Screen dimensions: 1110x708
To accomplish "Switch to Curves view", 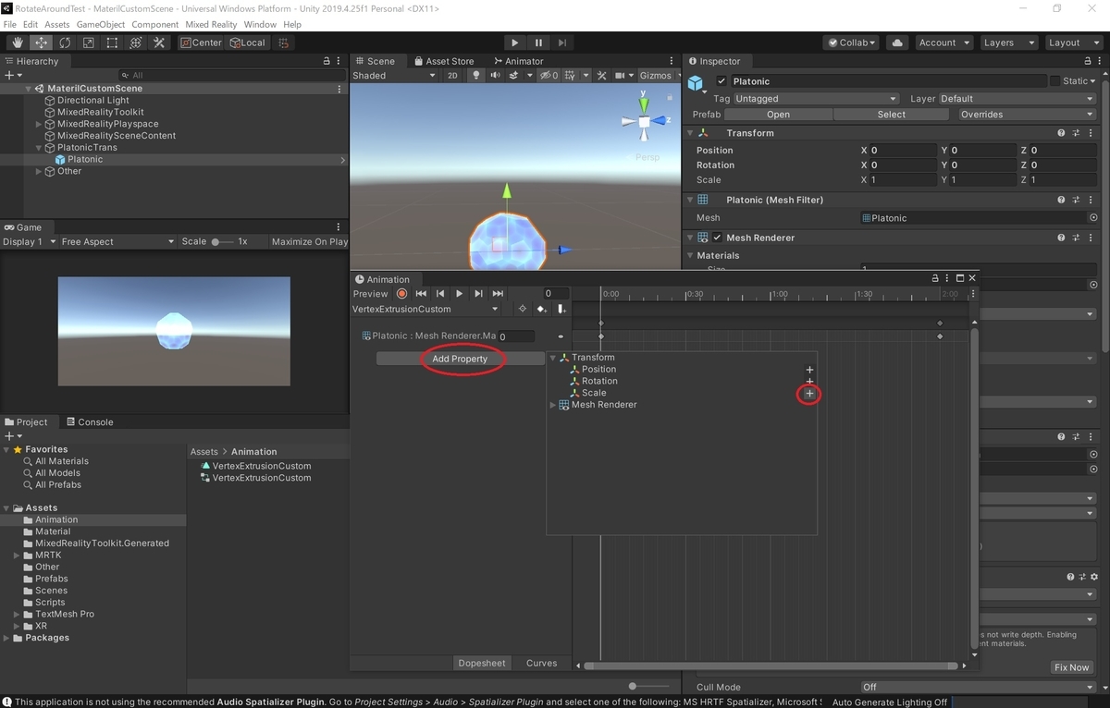I will (x=542, y=663).
